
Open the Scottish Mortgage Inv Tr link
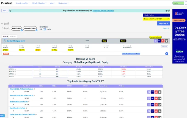pos(16,41)
